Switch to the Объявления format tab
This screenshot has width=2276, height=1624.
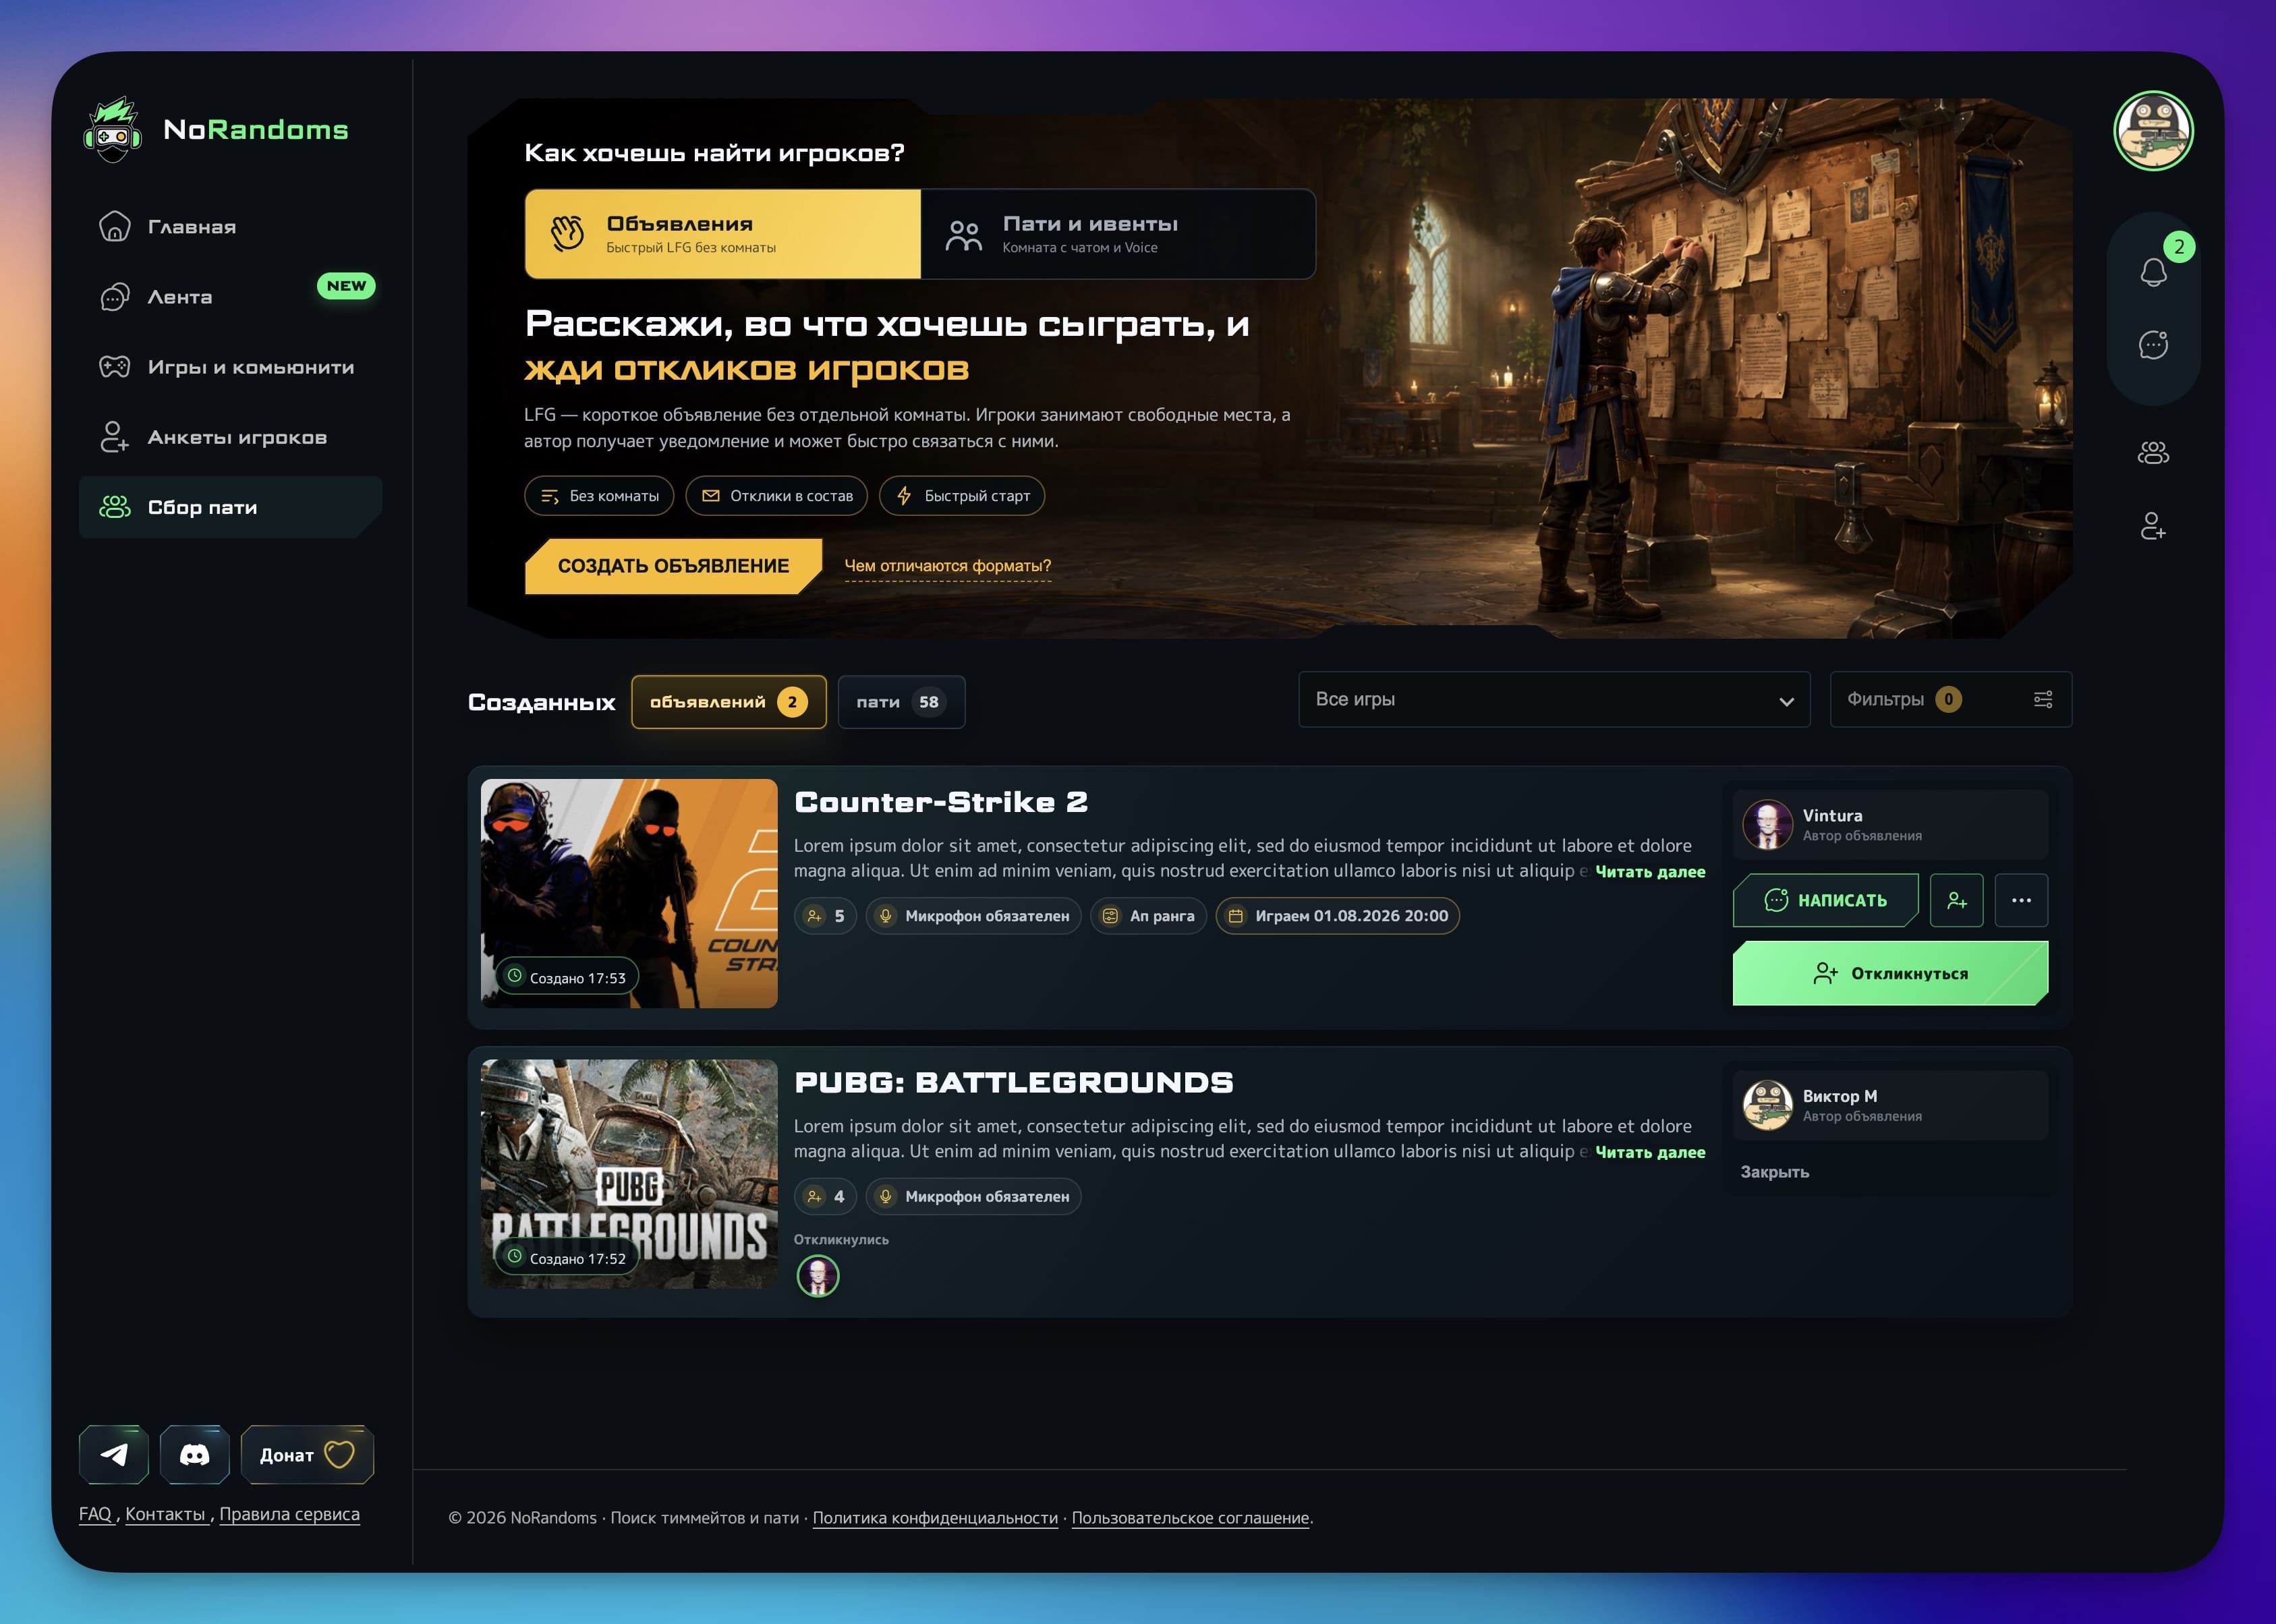point(723,234)
